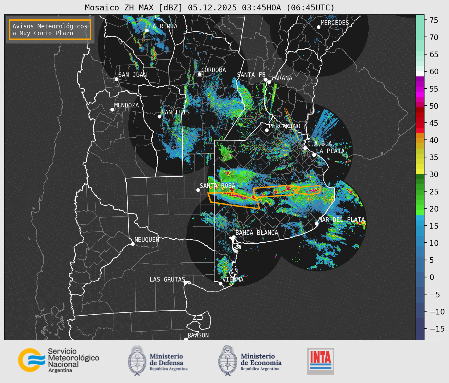Click the BAHÍA BLANCA city label

(257, 233)
